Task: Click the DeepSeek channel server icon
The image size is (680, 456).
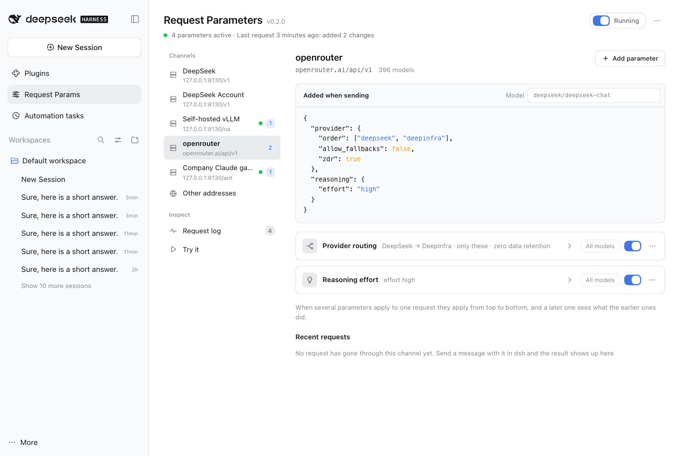Action: click(173, 75)
